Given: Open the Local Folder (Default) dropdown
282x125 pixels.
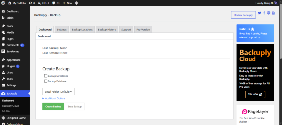Looking at the screenshot, I should [58, 91].
